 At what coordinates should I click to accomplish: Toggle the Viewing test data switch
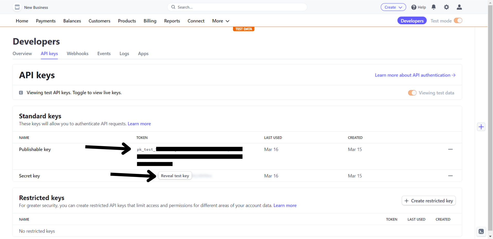pyautogui.click(x=412, y=93)
